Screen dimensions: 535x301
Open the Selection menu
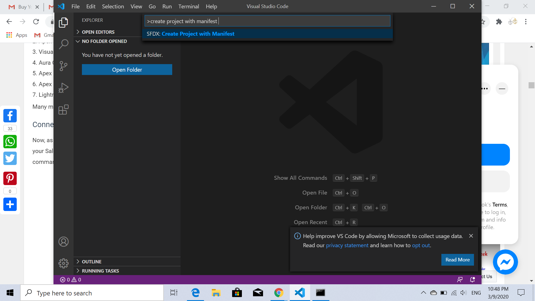113,6
